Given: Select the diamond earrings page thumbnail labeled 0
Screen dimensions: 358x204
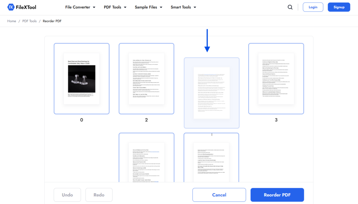Looking at the screenshot, I should click(x=81, y=79).
